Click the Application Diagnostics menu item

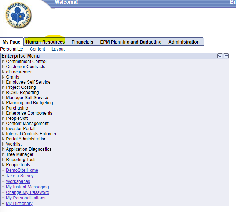coord(29,149)
